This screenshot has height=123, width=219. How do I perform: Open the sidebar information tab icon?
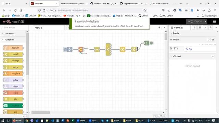click(x=194, y=28)
